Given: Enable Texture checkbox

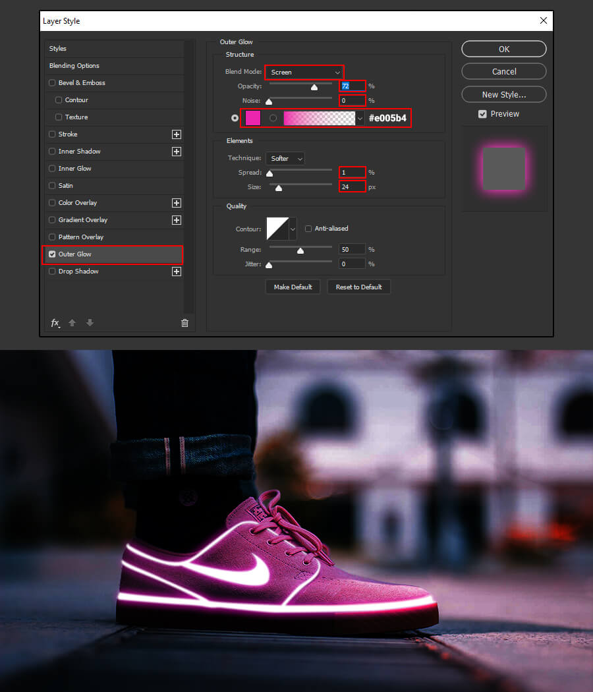Looking at the screenshot, I should pos(59,117).
